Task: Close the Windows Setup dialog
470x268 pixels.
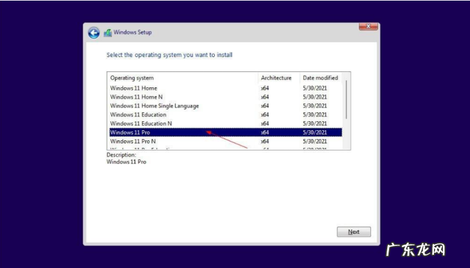Action: pos(368,27)
